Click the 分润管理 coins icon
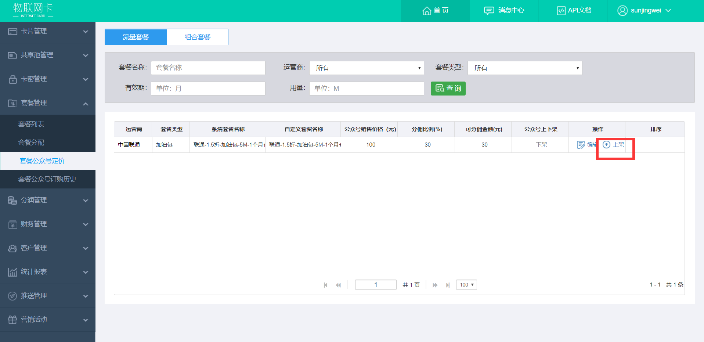This screenshot has height=342, width=704. [12, 201]
